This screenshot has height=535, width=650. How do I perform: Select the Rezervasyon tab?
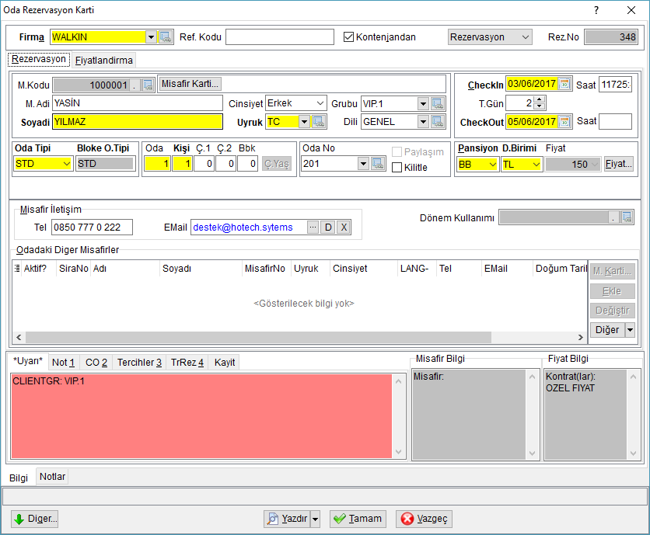[x=39, y=59]
